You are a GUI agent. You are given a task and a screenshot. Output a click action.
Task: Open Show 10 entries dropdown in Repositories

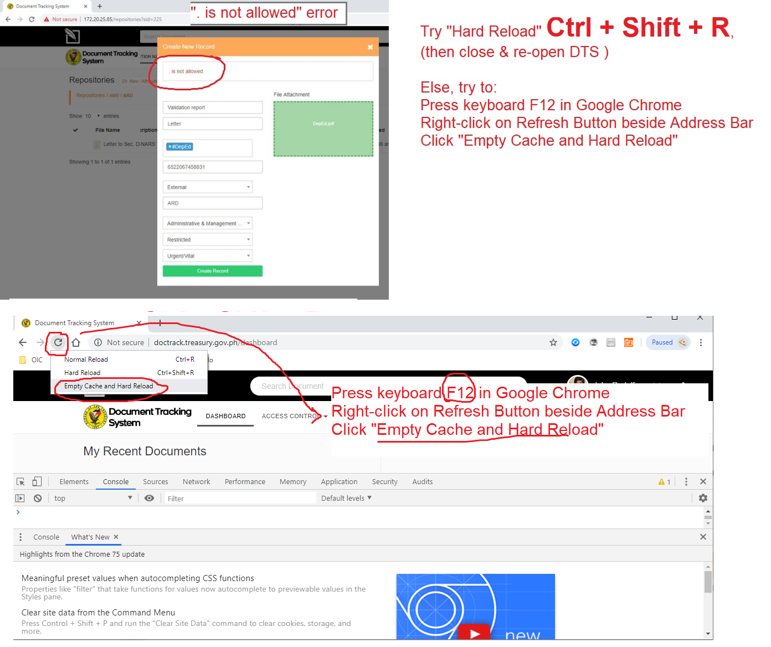click(92, 116)
